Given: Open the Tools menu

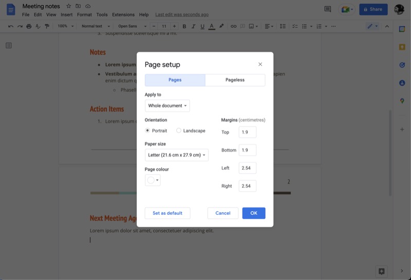Looking at the screenshot, I should tap(102, 15).
